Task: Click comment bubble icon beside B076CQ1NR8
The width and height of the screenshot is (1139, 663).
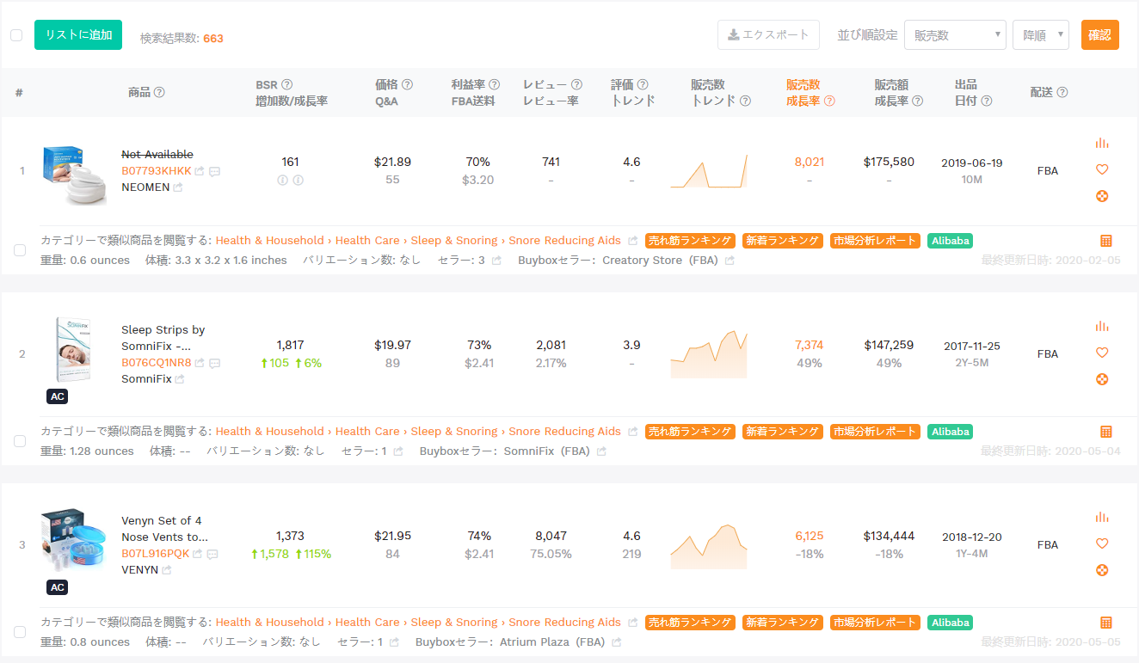Action: (214, 363)
